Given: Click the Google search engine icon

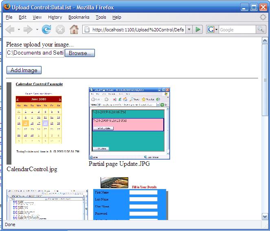Looking at the screenshot, I should [211, 30].
